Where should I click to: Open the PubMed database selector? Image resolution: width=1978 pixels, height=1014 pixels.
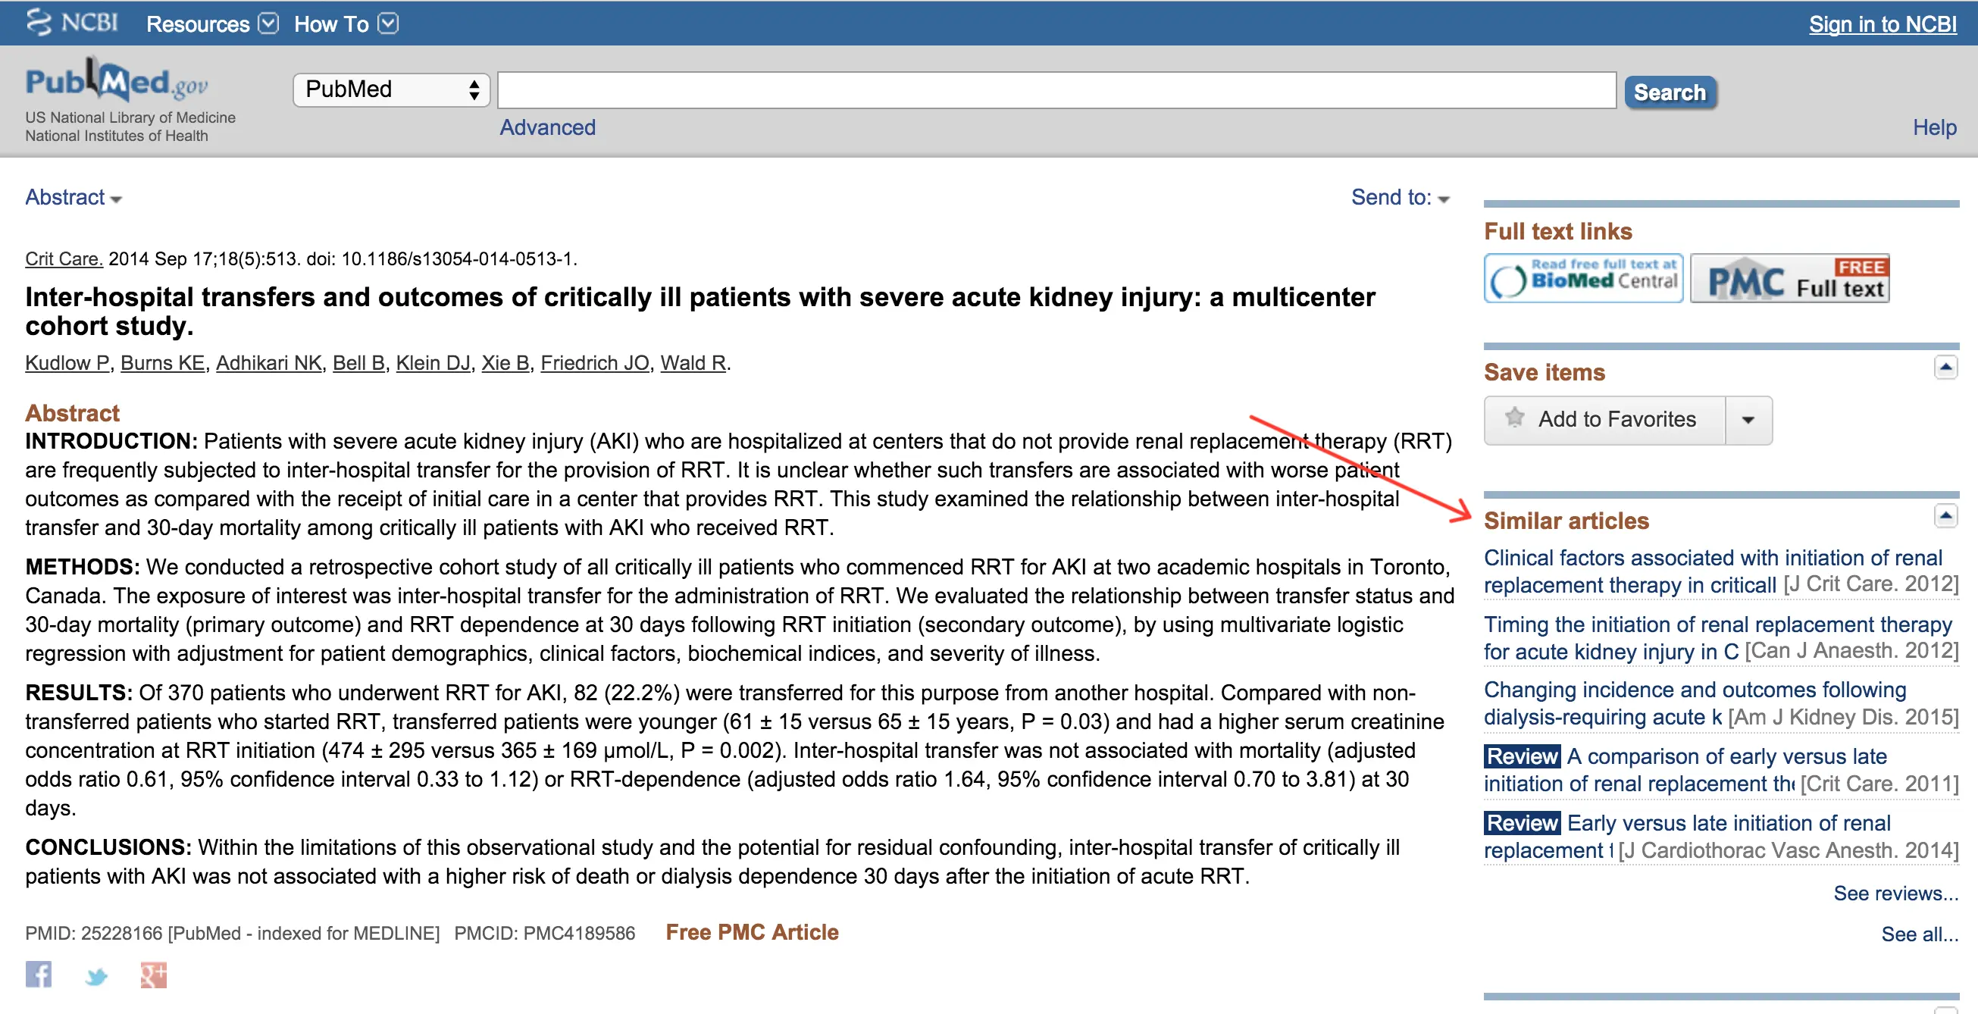coord(391,90)
